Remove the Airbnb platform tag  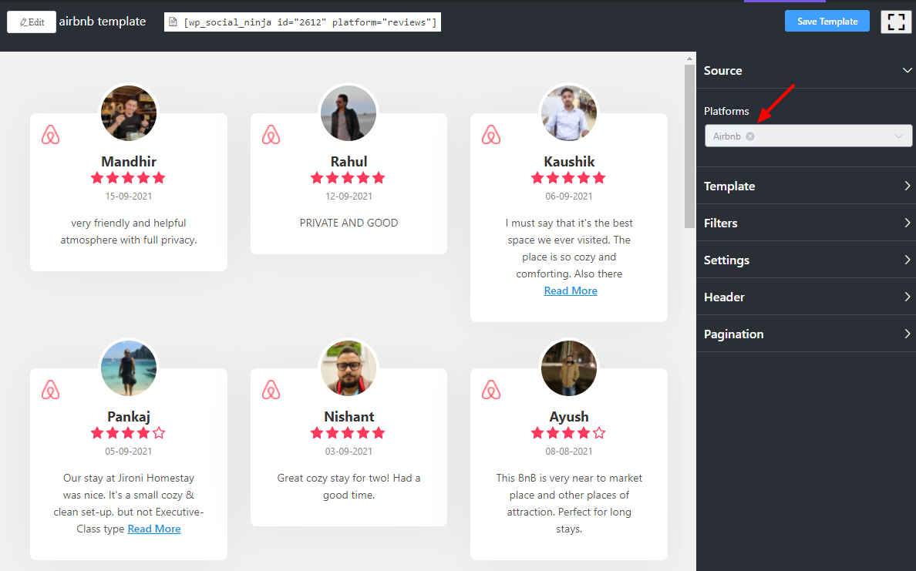point(750,136)
